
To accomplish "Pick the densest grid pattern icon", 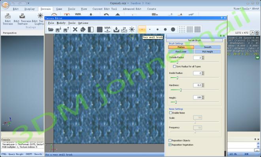I will (x=198, y=30).
